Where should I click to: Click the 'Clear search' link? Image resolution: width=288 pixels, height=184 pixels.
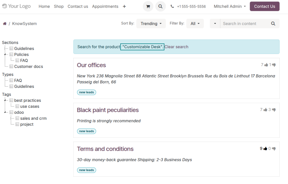[x=176, y=47]
